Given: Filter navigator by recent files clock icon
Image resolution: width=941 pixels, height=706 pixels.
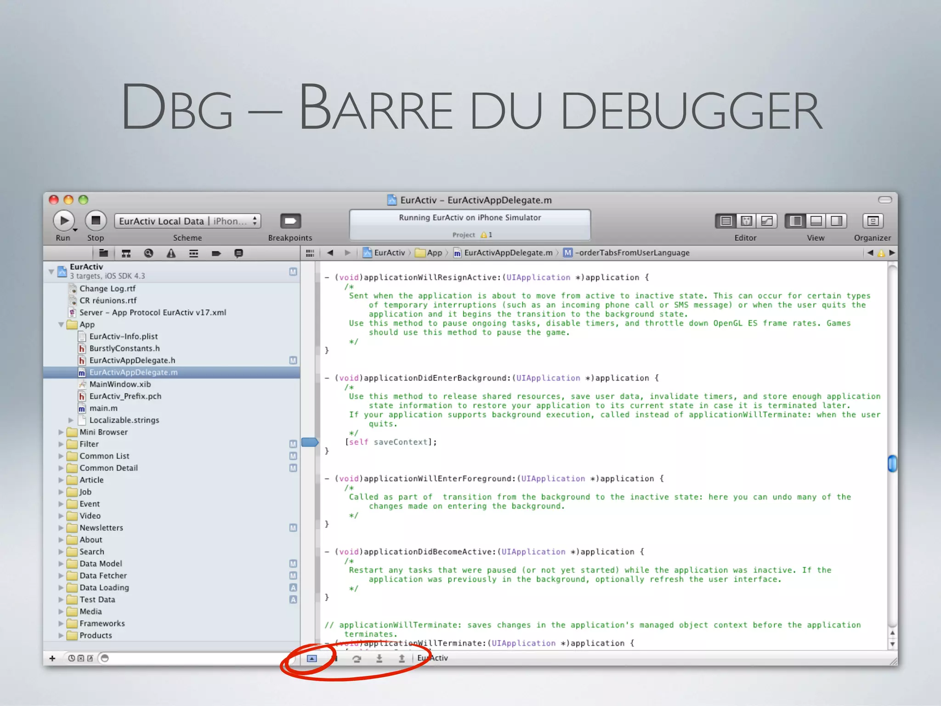Looking at the screenshot, I should (x=72, y=658).
